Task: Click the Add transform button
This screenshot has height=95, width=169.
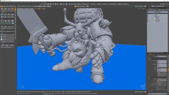Action: pyautogui.click(x=162, y=76)
